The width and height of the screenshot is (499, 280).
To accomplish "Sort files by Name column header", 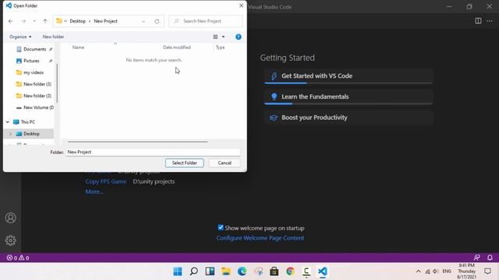I will click(x=78, y=47).
